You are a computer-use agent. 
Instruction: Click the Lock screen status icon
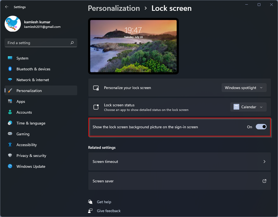(x=96, y=107)
